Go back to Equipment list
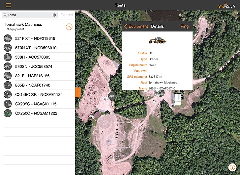Viewport: 240px width, 175px height. [x=136, y=26]
